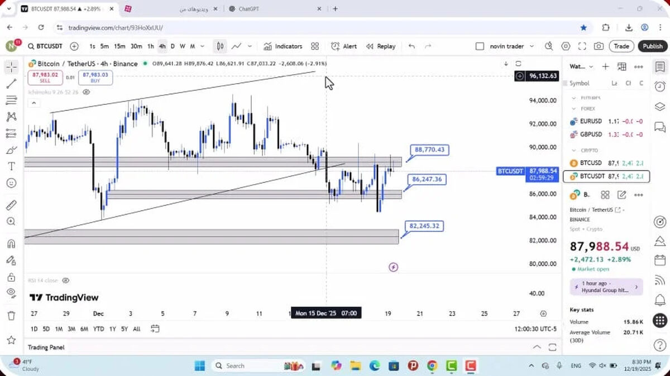Screen dimensions: 670x376
Task: Open the emoji icons tool
Action: 11,183
